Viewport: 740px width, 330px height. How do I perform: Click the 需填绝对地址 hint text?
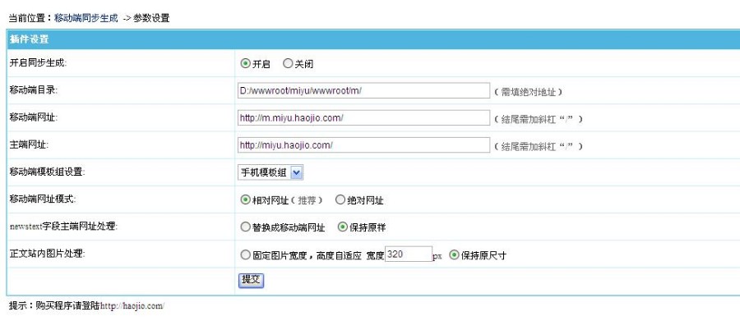click(528, 92)
